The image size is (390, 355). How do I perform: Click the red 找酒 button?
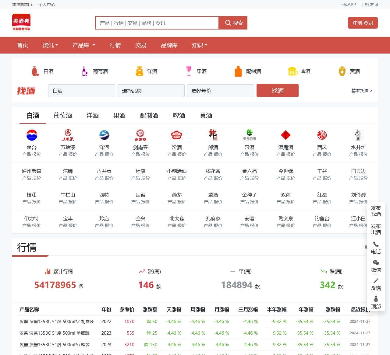coord(278,91)
